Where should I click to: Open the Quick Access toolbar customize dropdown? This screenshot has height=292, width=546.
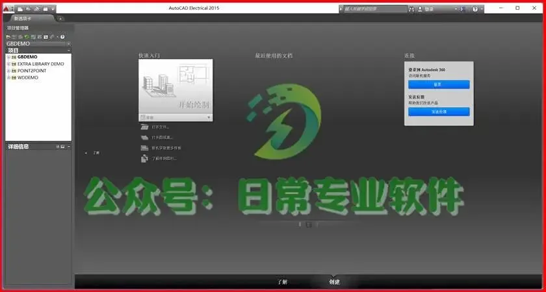53,8
